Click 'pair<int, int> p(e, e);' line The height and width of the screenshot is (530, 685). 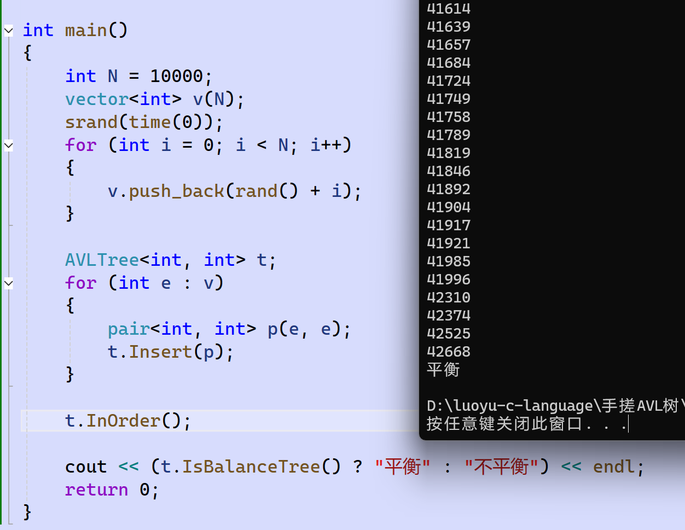(x=229, y=329)
